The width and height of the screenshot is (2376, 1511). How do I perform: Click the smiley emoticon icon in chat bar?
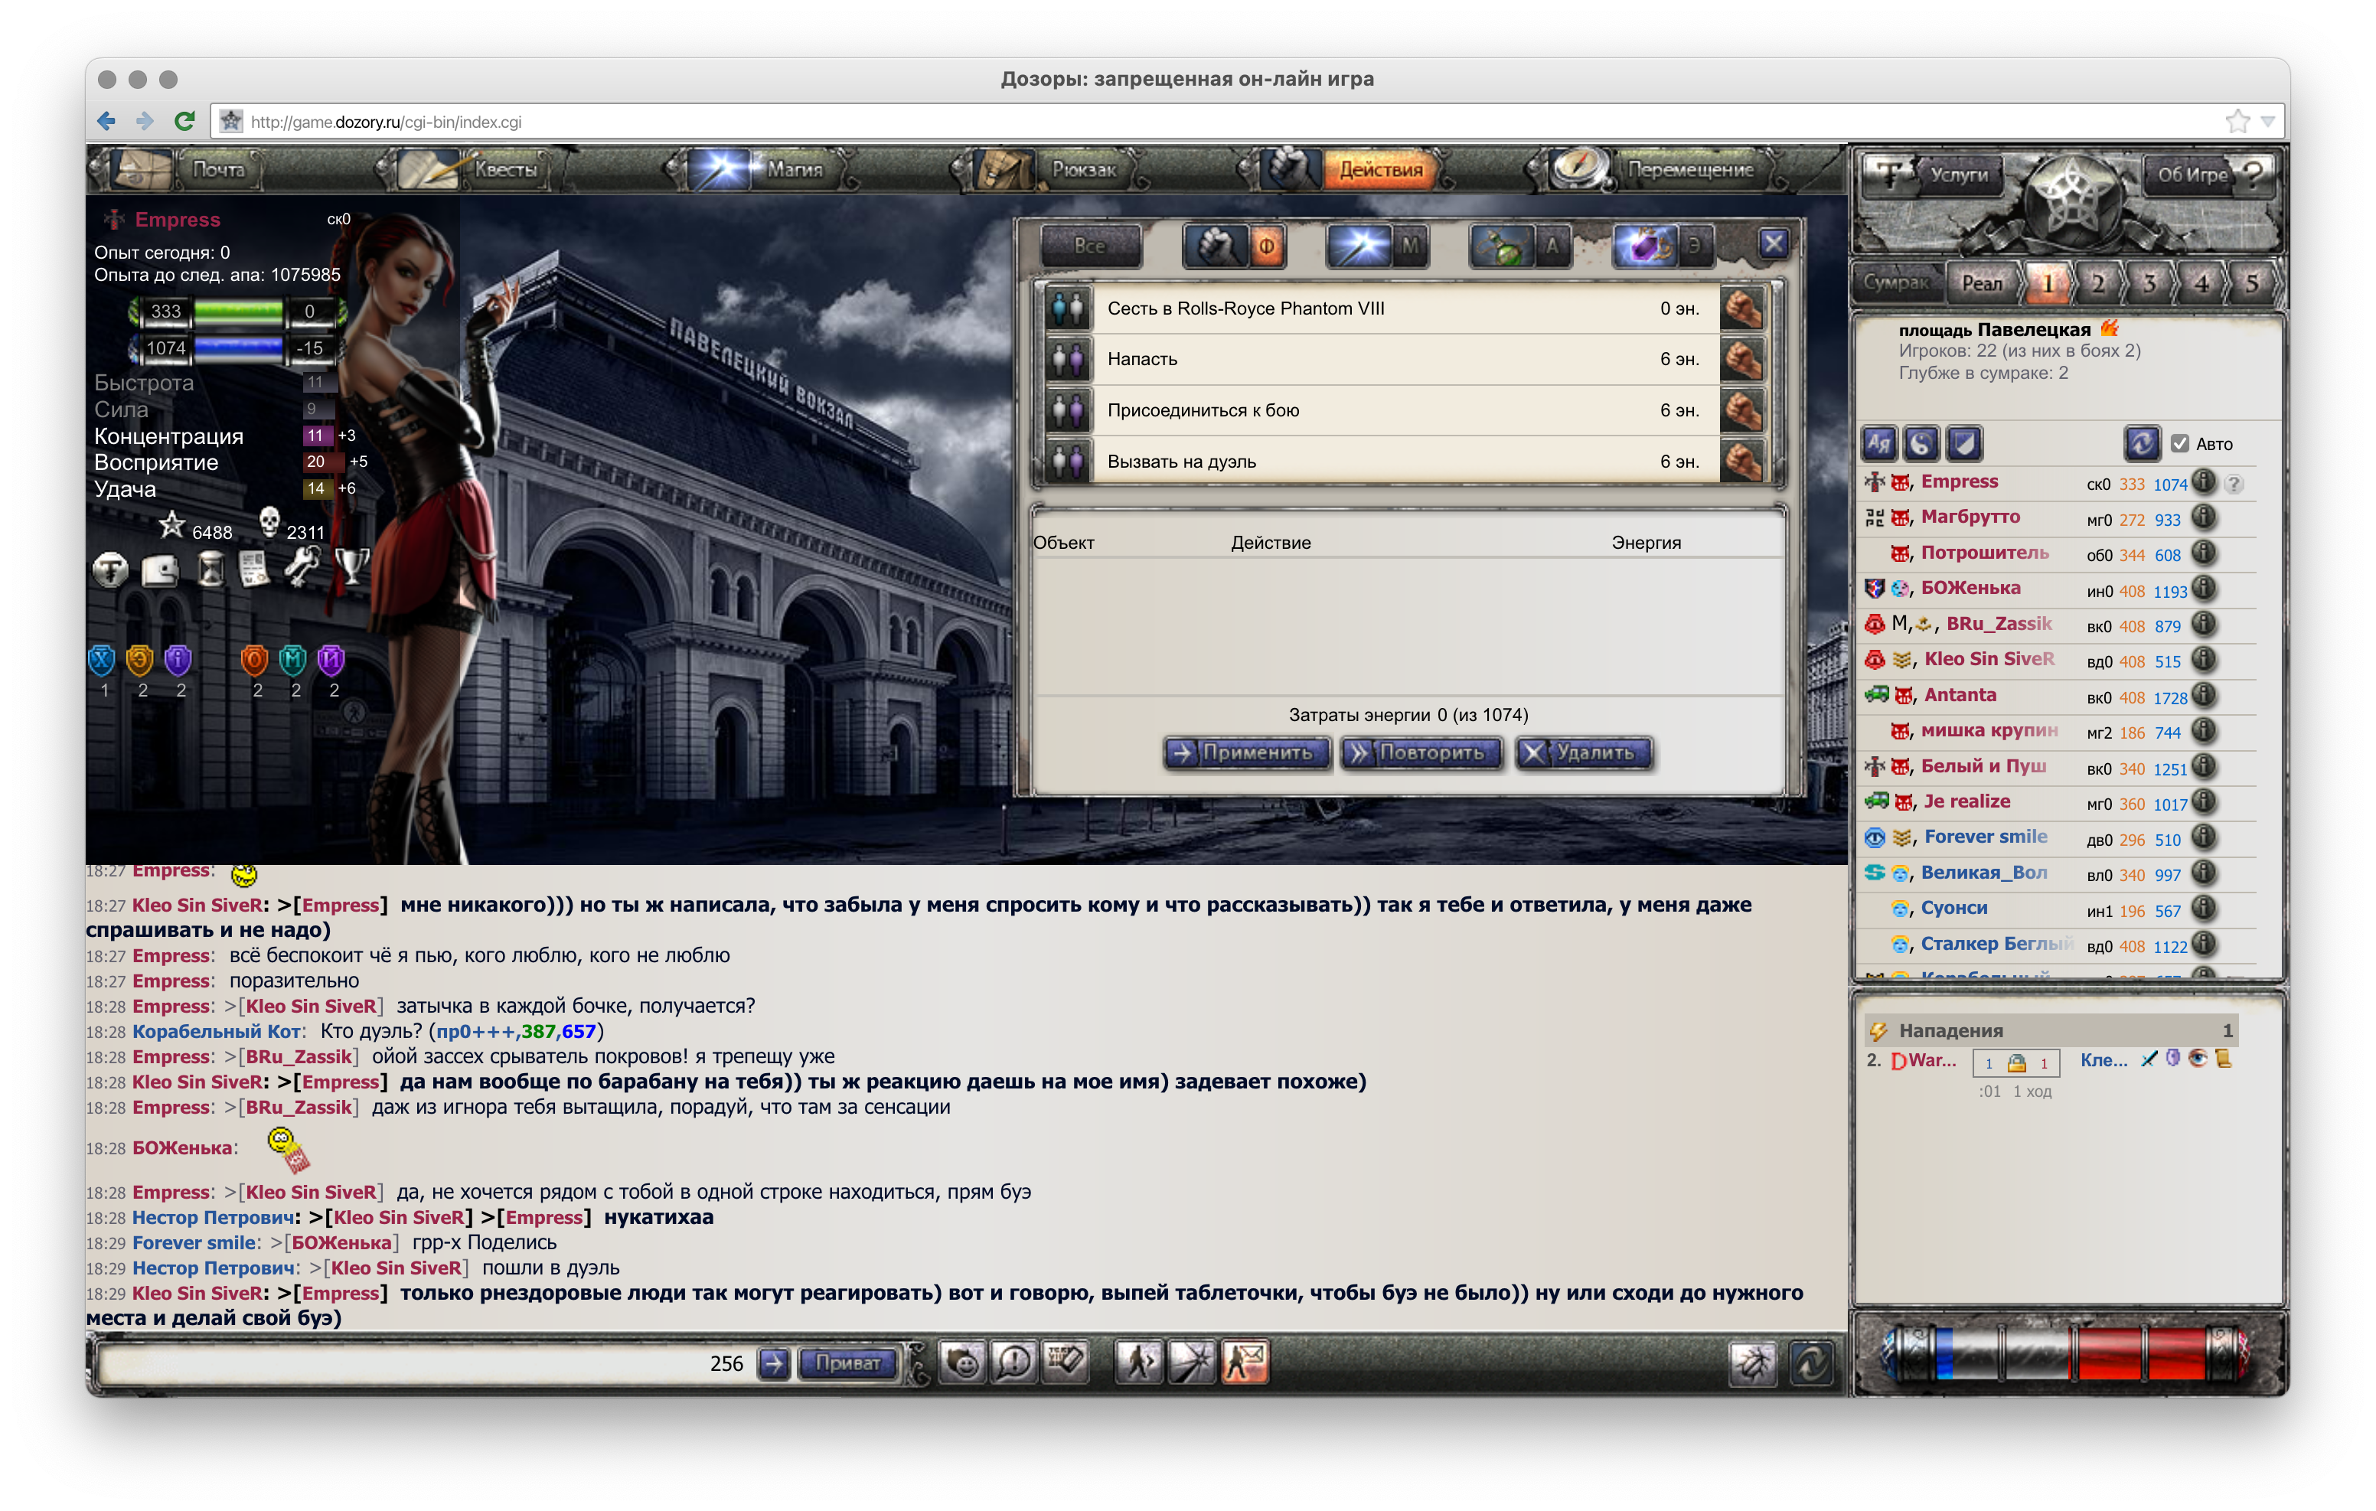pos(962,1362)
